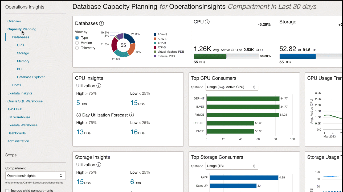Click Storage Insights Utilization info icon

click(99, 165)
